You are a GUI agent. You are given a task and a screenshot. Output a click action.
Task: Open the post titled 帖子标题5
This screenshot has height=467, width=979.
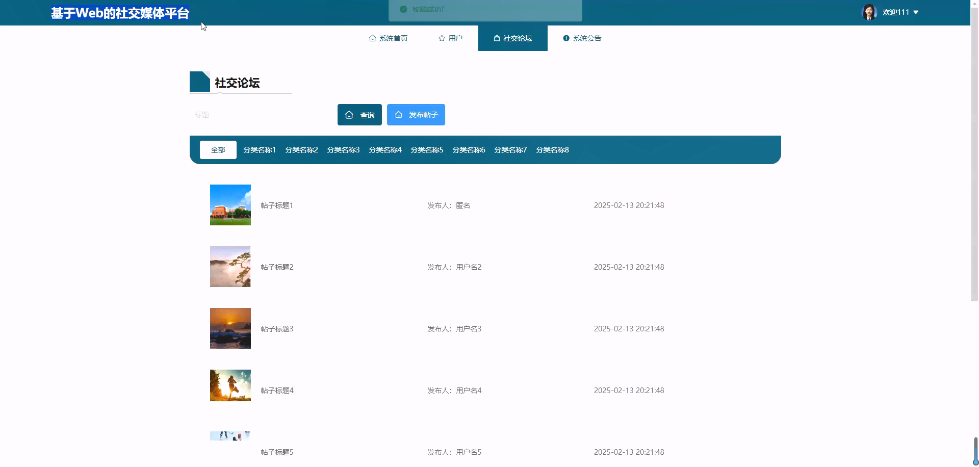pyautogui.click(x=277, y=452)
